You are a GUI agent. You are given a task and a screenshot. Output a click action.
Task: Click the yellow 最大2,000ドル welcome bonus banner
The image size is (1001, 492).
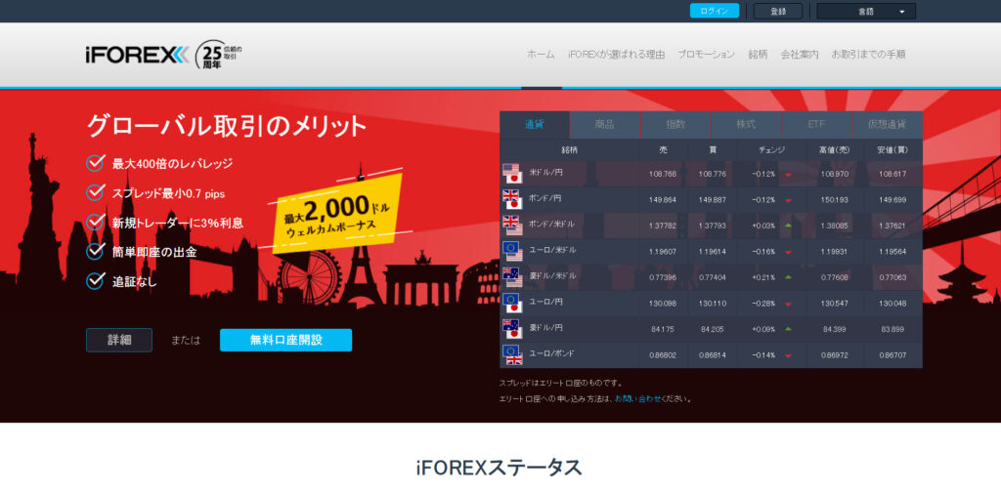(x=337, y=214)
